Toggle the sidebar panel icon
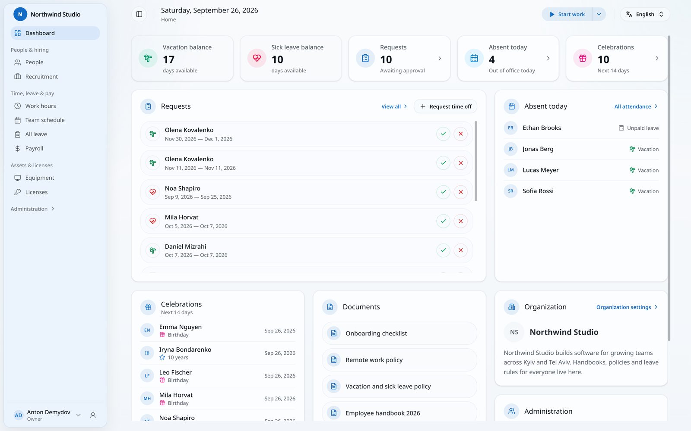691x431 pixels. coord(139,14)
